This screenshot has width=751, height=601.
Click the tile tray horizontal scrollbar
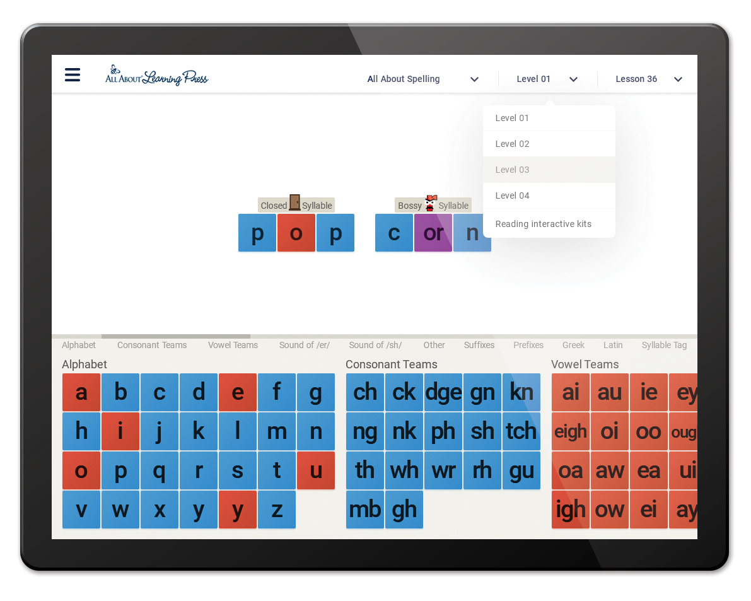[176, 336]
